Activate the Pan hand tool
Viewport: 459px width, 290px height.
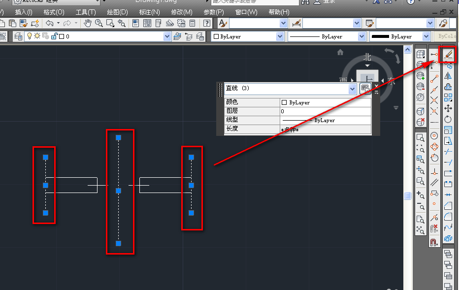87,23
